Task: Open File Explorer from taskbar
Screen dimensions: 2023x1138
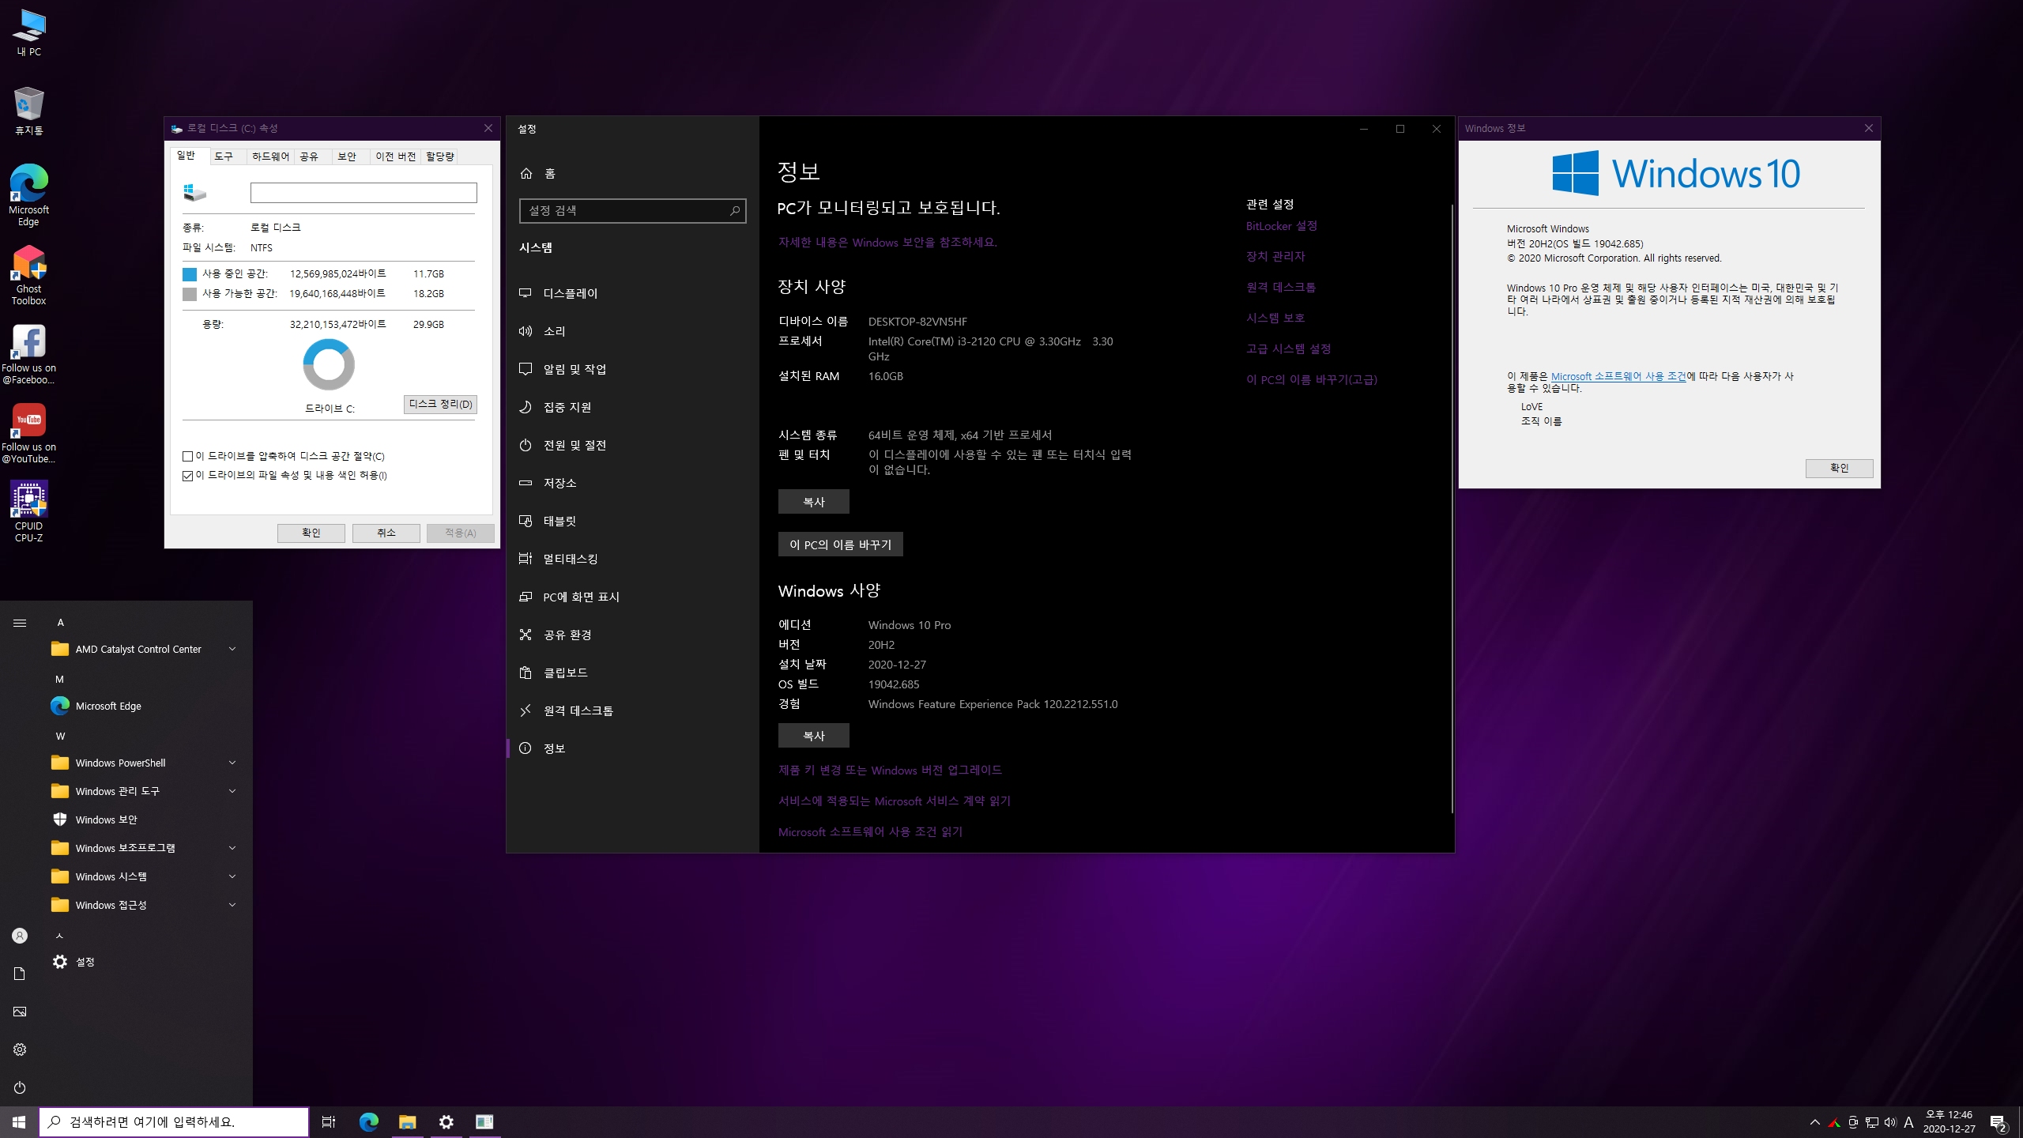Action: (407, 1121)
